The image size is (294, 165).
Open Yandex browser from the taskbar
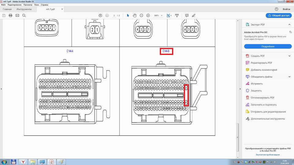pos(23,162)
